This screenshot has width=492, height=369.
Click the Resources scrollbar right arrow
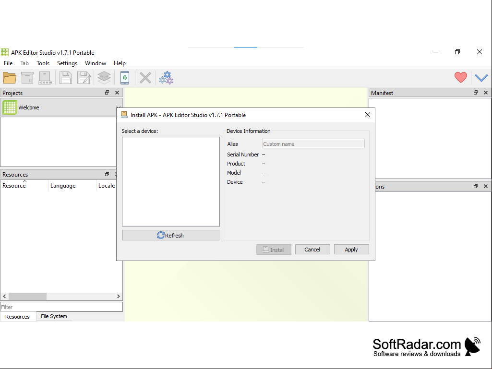click(x=118, y=296)
